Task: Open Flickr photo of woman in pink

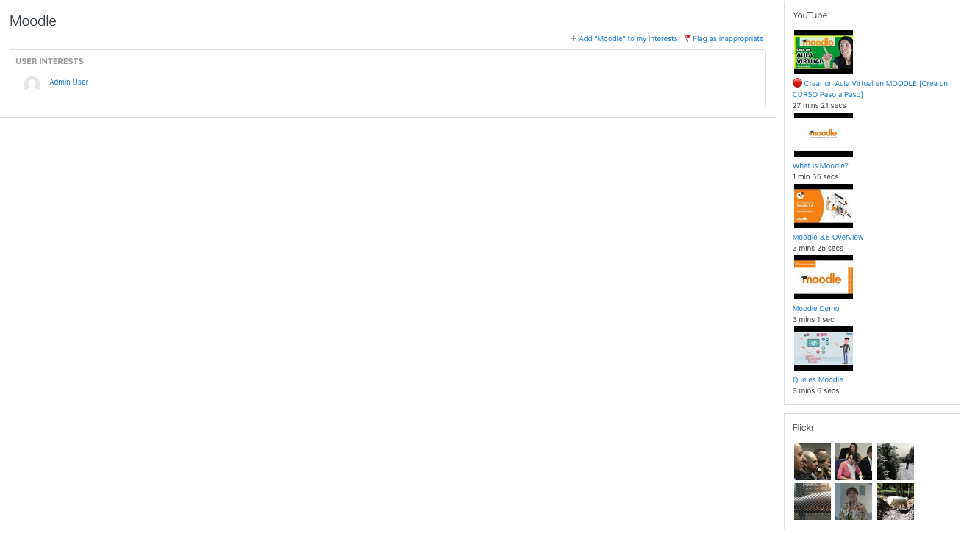Action: pyautogui.click(x=854, y=462)
